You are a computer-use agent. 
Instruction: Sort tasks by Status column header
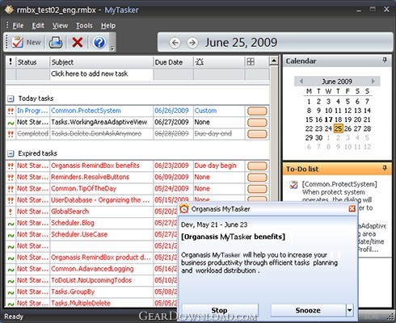click(33, 62)
